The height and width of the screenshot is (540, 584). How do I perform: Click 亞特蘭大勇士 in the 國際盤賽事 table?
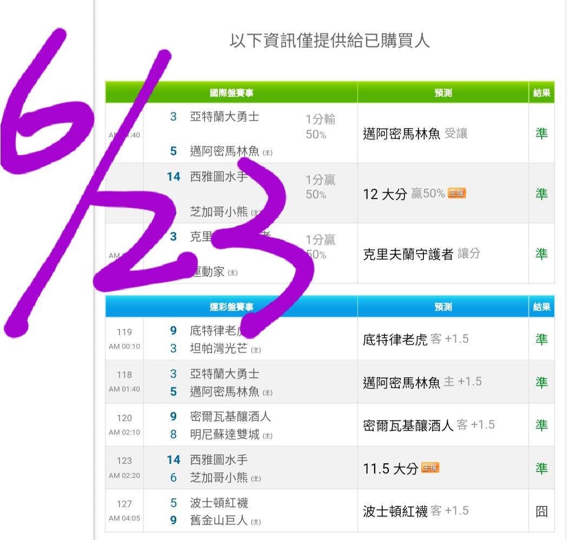tap(224, 117)
